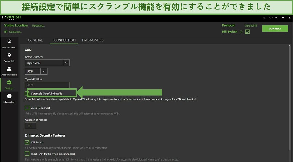Open Quick Connect from the sidebar
Image resolution: width=293 pixels, height=162 pixels.
pyautogui.click(x=9, y=44)
